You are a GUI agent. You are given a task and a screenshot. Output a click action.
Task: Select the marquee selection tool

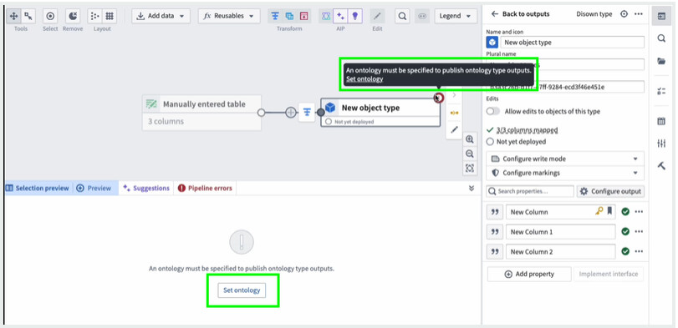28,16
